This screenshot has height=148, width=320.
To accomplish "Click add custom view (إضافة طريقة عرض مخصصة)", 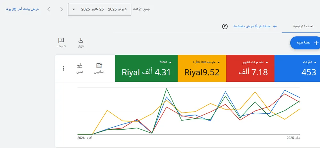I will tap(252, 26).
